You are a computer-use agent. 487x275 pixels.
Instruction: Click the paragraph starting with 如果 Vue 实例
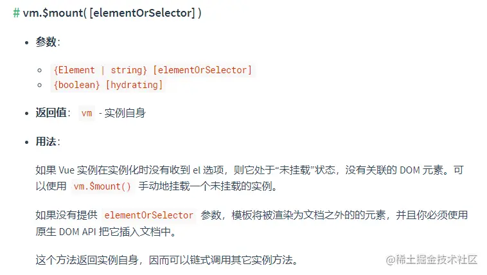[x=249, y=170]
